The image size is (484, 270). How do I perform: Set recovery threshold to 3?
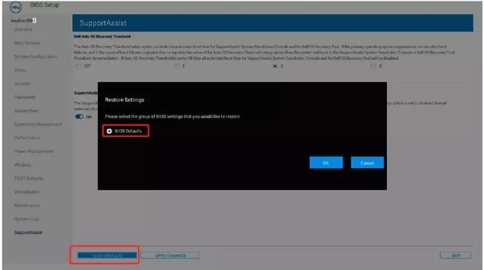tap(373, 66)
